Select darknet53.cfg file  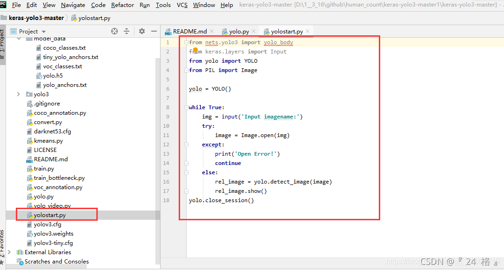point(53,132)
